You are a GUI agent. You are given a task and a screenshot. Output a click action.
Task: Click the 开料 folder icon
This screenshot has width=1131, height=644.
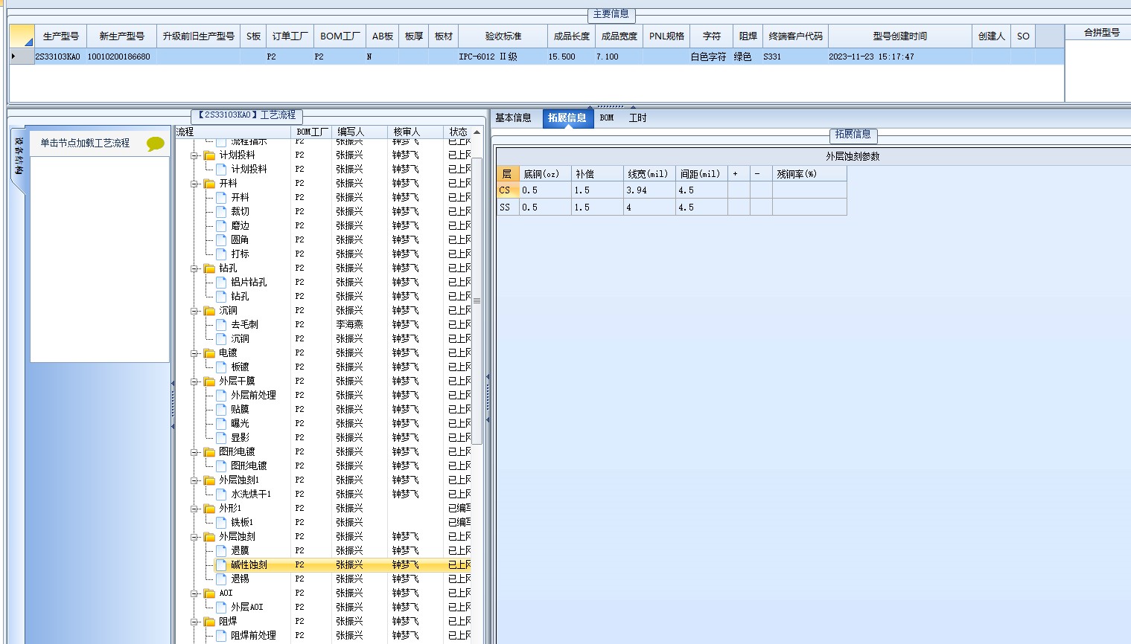click(x=210, y=184)
